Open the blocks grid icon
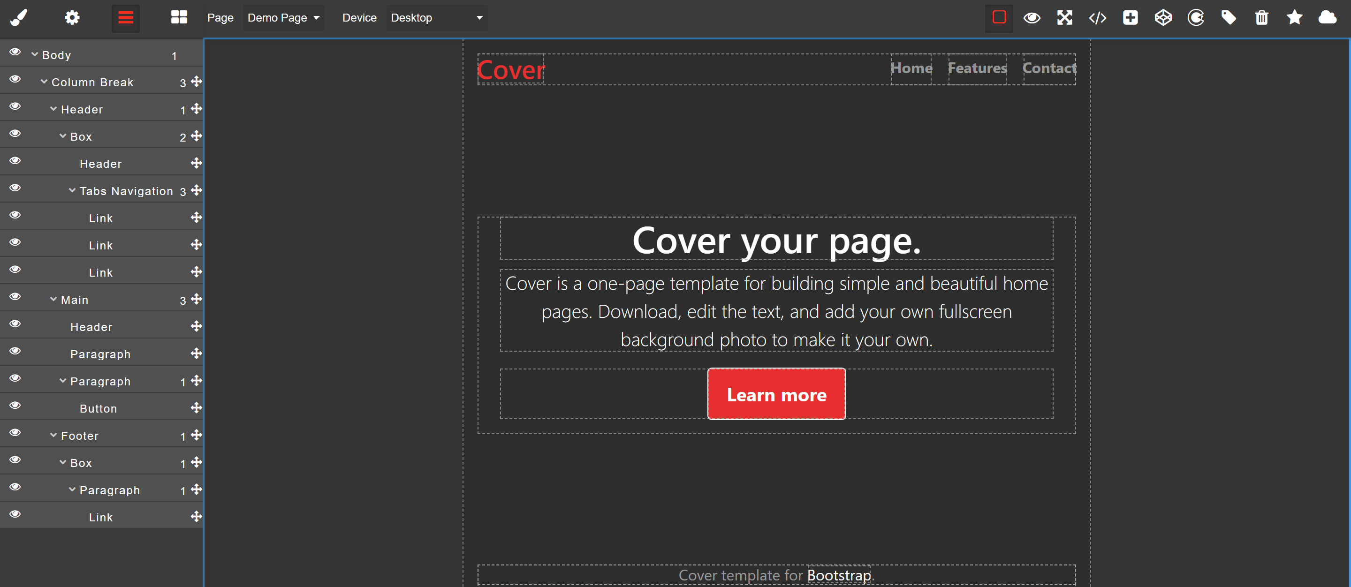Image resolution: width=1351 pixels, height=587 pixels. coord(179,18)
